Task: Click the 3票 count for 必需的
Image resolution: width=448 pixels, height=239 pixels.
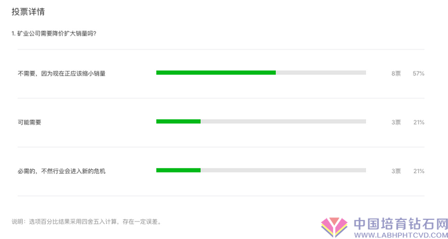Action: pyautogui.click(x=396, y=171)
